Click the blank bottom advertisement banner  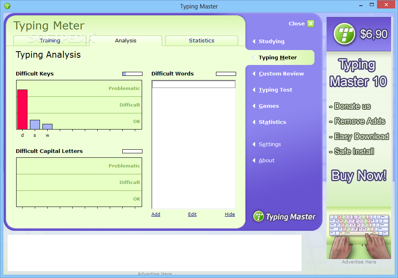(155, 253)
